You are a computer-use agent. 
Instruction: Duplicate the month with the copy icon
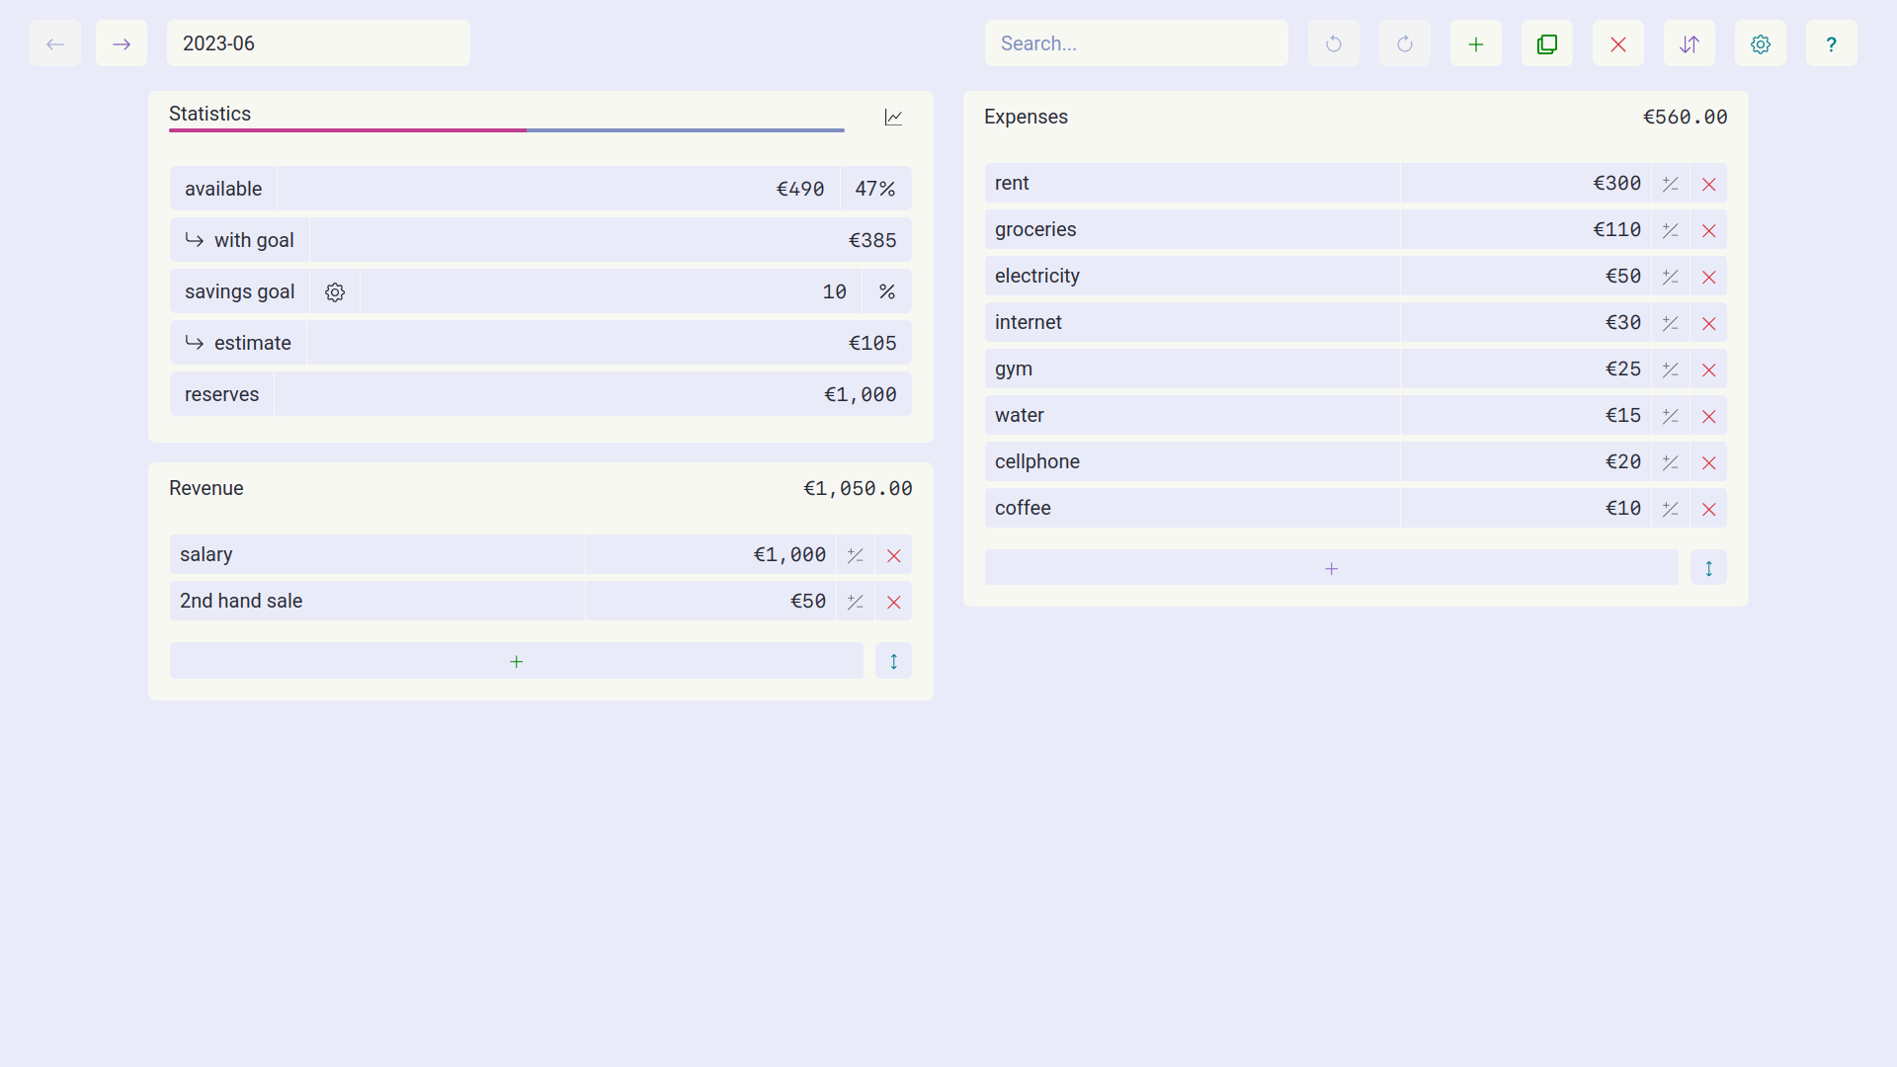pos(1547,43)
